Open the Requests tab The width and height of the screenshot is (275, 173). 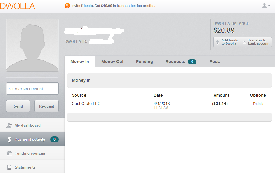tap(175, 62)
